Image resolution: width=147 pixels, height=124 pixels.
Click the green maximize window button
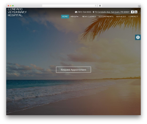[x=13, y=6]
